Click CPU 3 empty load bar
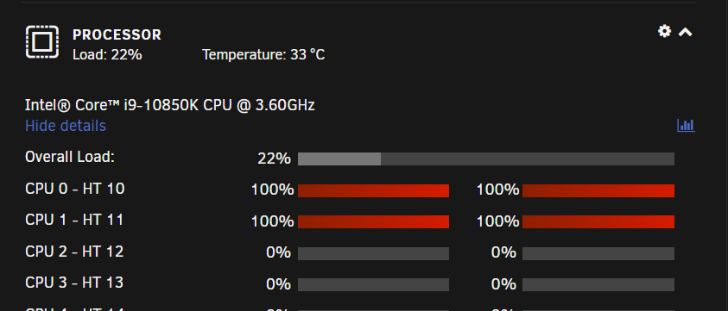Viewport: 728px width, 311px height. tap(373, 284)
